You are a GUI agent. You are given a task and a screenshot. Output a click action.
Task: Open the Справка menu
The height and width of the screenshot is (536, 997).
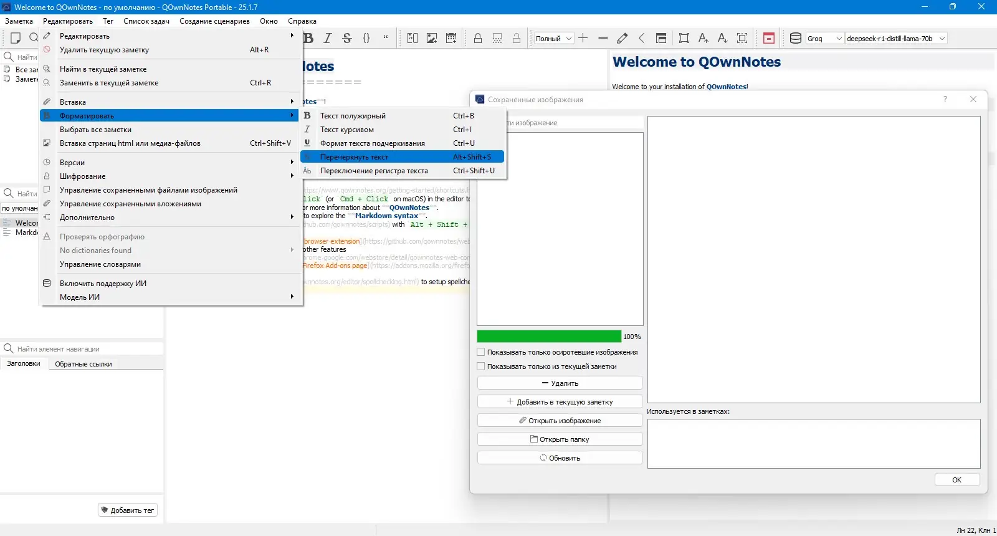302,21
